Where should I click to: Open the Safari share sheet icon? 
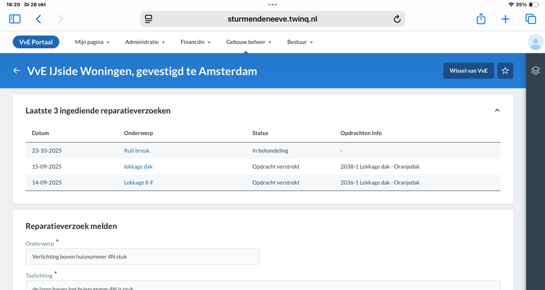(x=481, y=19)
